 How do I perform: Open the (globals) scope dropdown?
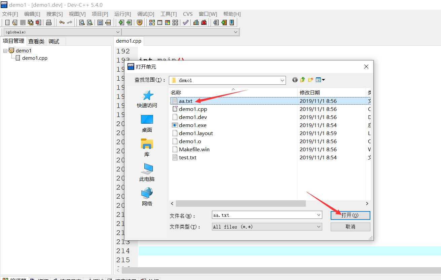(x=118, y=32)
